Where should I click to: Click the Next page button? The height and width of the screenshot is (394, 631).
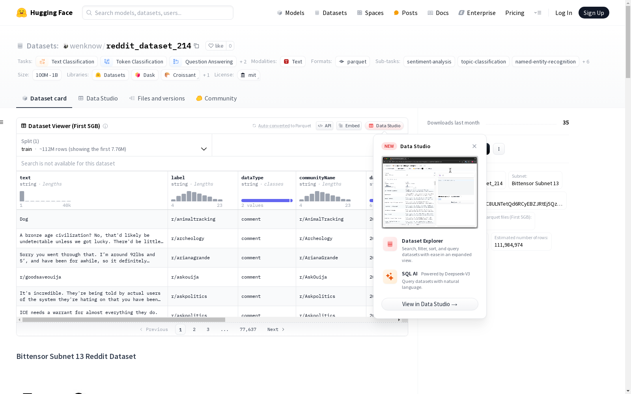tap(276, 329)
